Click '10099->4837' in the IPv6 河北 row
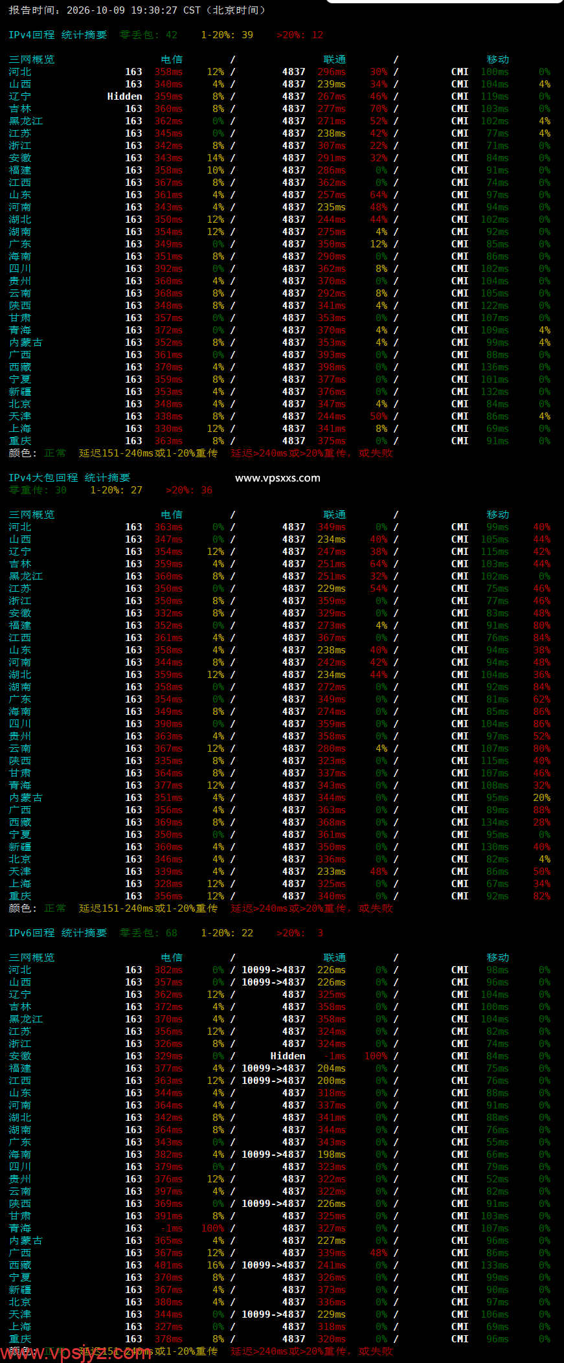The width and height of the screenshot is (564, 1363). point(273,970)
